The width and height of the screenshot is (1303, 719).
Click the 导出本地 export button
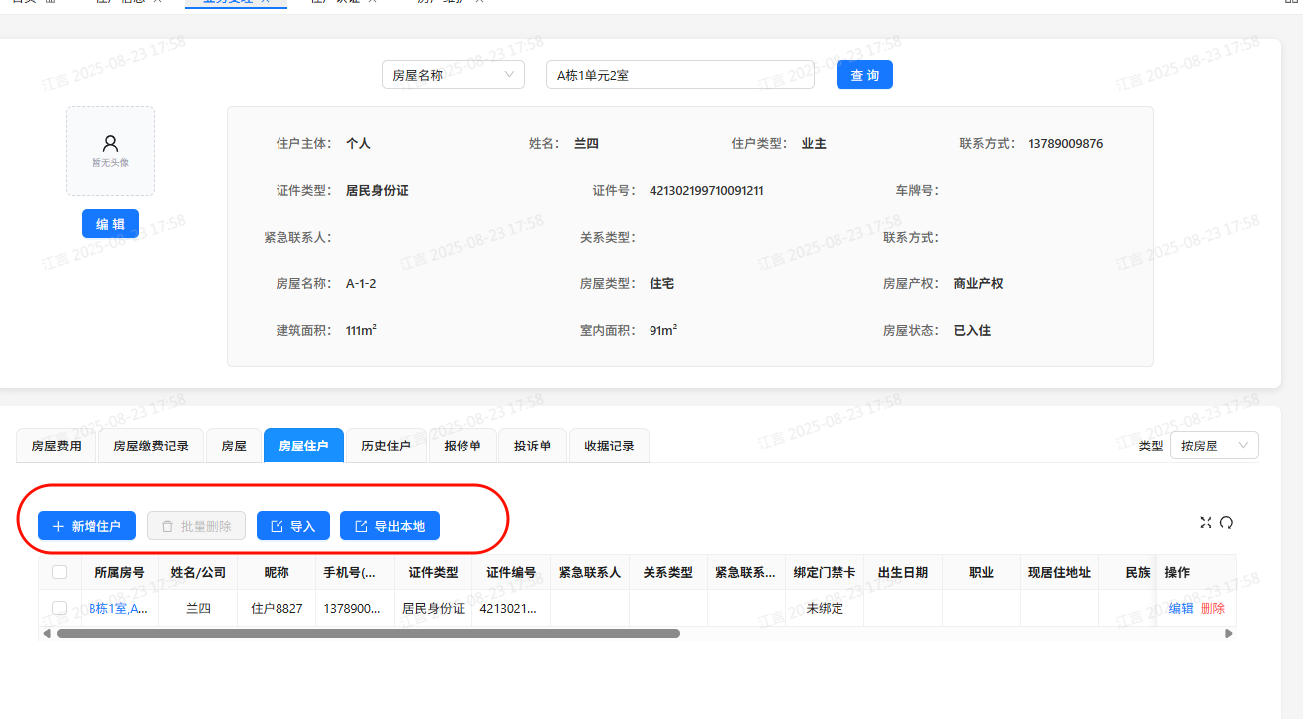(x=389, y=526)
